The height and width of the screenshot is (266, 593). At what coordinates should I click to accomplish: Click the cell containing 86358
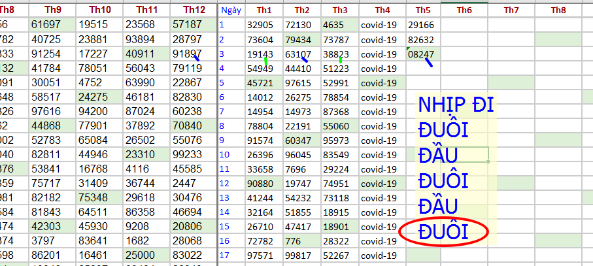[x=146, y=212]
